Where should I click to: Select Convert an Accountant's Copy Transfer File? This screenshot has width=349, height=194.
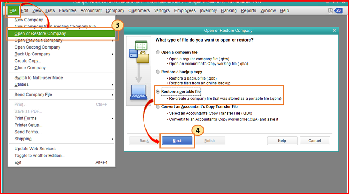pyautogui.click(x=158, y=107)
